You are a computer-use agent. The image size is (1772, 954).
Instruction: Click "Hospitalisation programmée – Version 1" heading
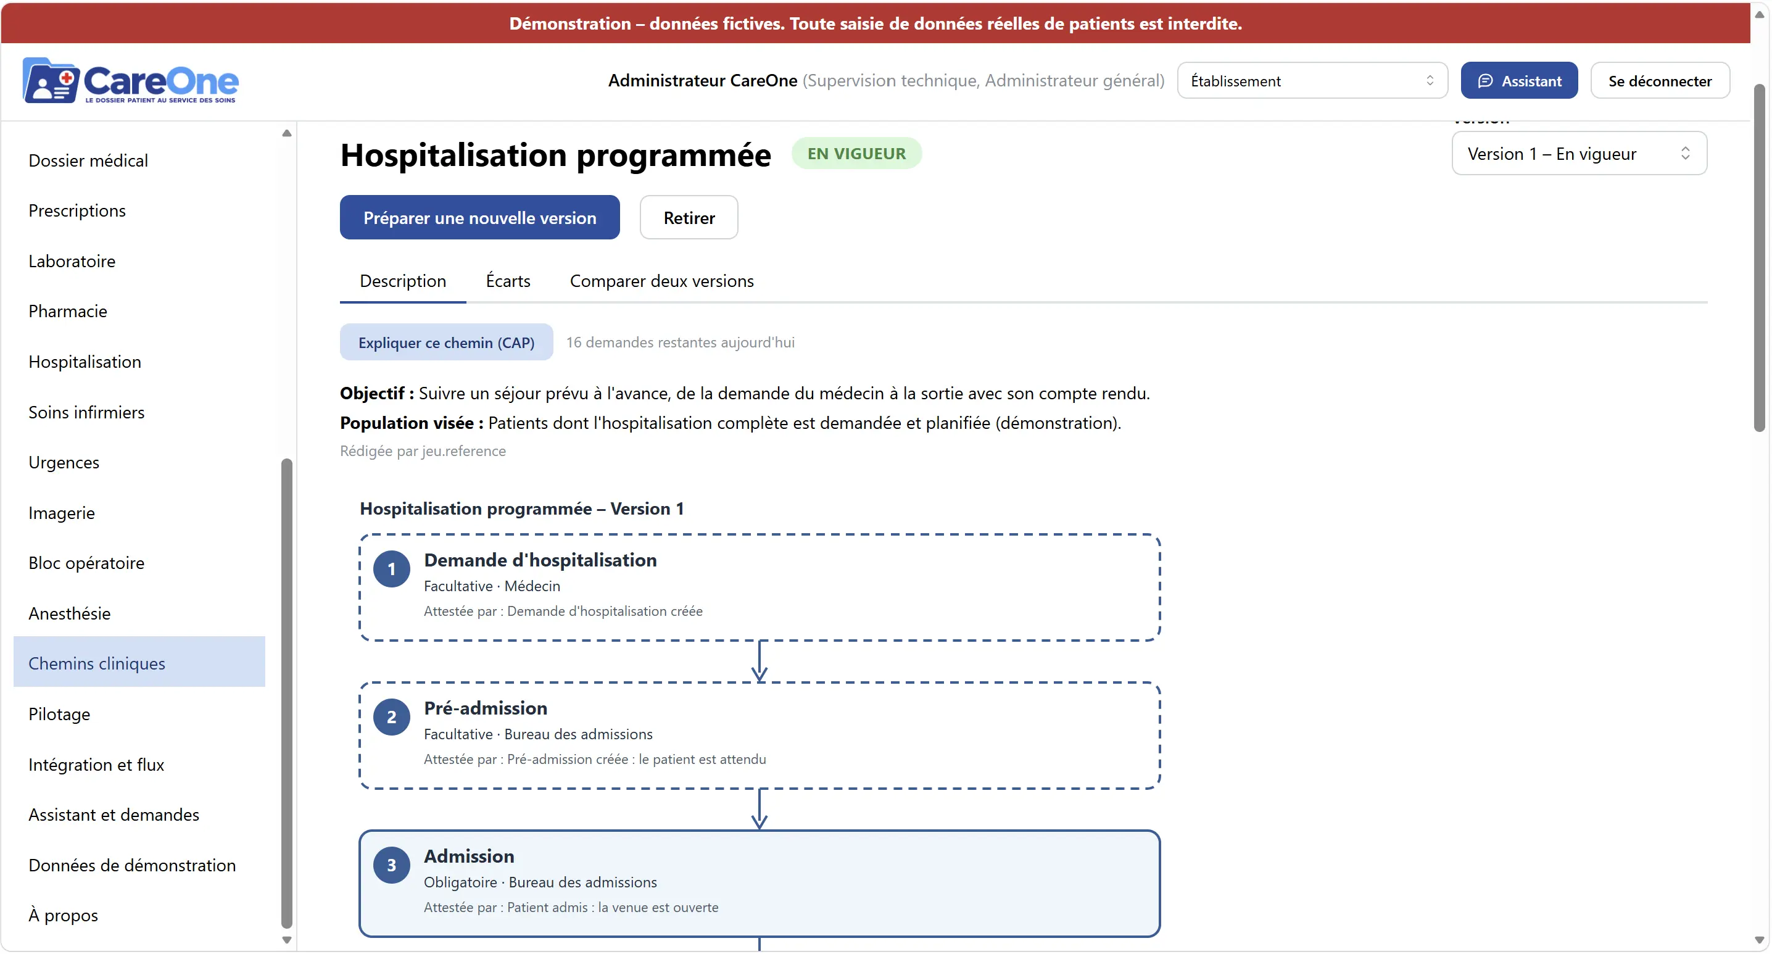(521, 509)
